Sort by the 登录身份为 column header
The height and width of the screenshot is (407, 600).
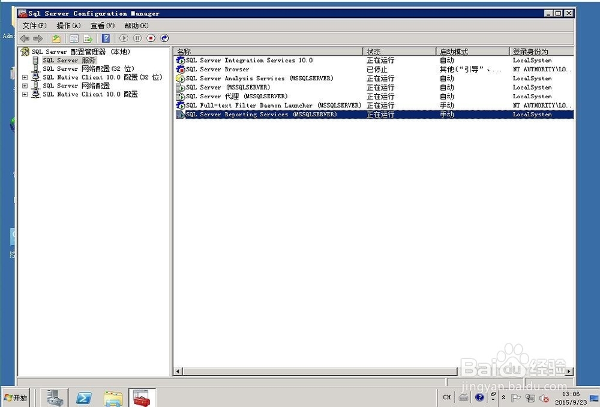(x=541, y=52)
